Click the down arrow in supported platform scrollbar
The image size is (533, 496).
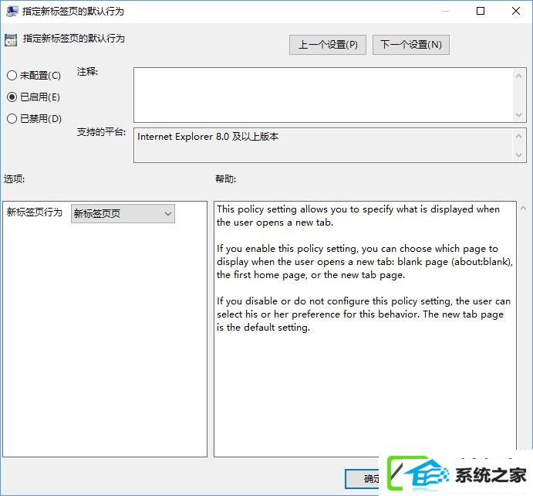[518, 155]
